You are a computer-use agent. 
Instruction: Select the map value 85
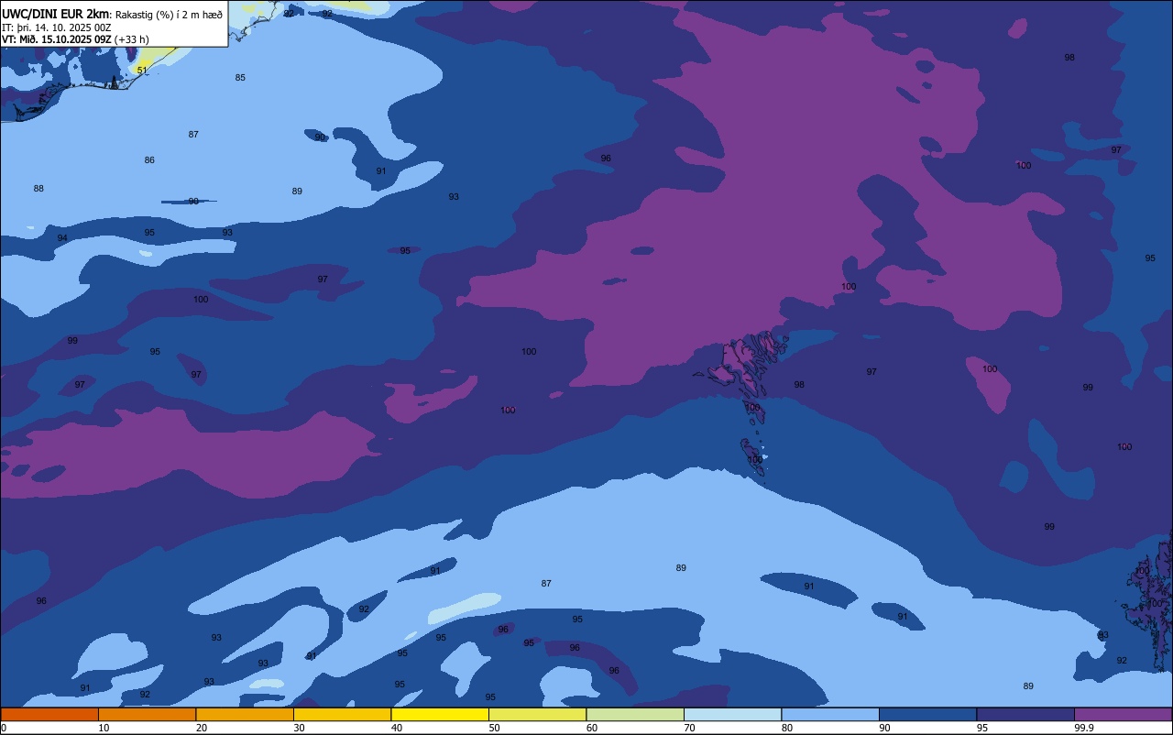(x=240, y=78)
